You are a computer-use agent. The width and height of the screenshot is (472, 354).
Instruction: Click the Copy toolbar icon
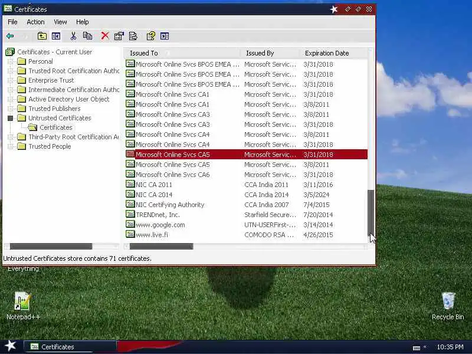87,36
